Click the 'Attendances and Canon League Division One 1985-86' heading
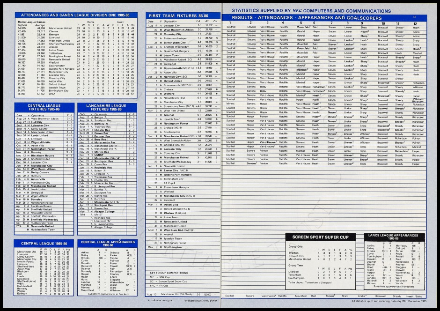Image resolution: width=440 pixels, height=311 pixels. point(76,15)
